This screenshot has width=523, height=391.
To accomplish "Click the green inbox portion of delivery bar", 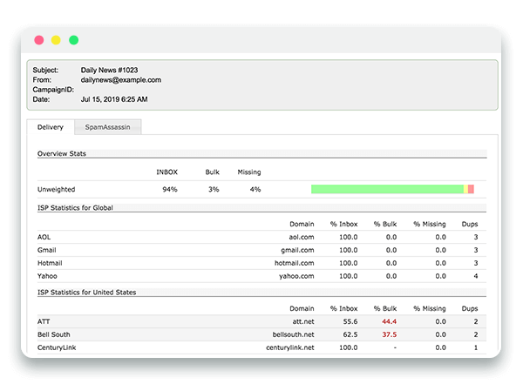I will point(387,189).
